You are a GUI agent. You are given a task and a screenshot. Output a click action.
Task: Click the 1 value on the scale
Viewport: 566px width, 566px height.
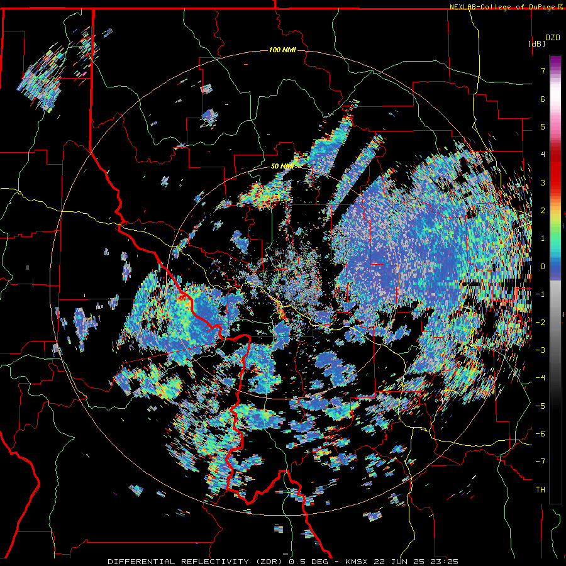tap(543, 238)
